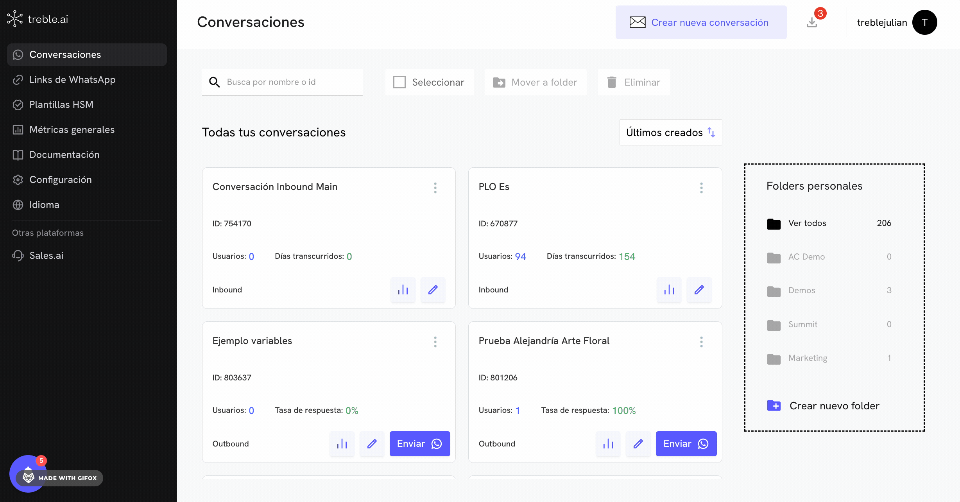The image size is (960, 502).
Task: Check the Seleccionar checkbox
Action: pyautogui.click(x=399, y=82)
